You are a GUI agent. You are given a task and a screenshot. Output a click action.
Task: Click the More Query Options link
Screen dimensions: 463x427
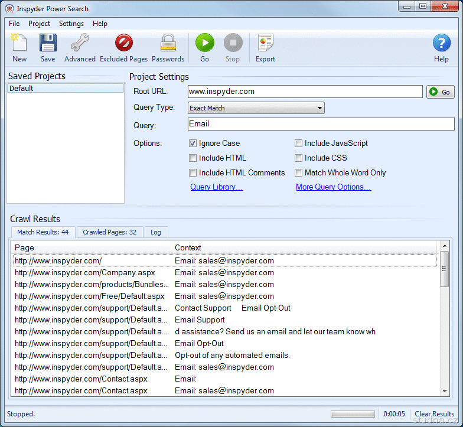point(333,187)
